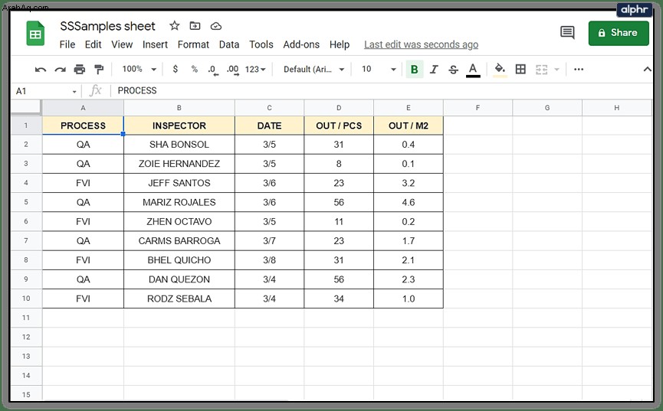Select the paint format tool
This screenshot has height=411, width=663.
point(99,70)
